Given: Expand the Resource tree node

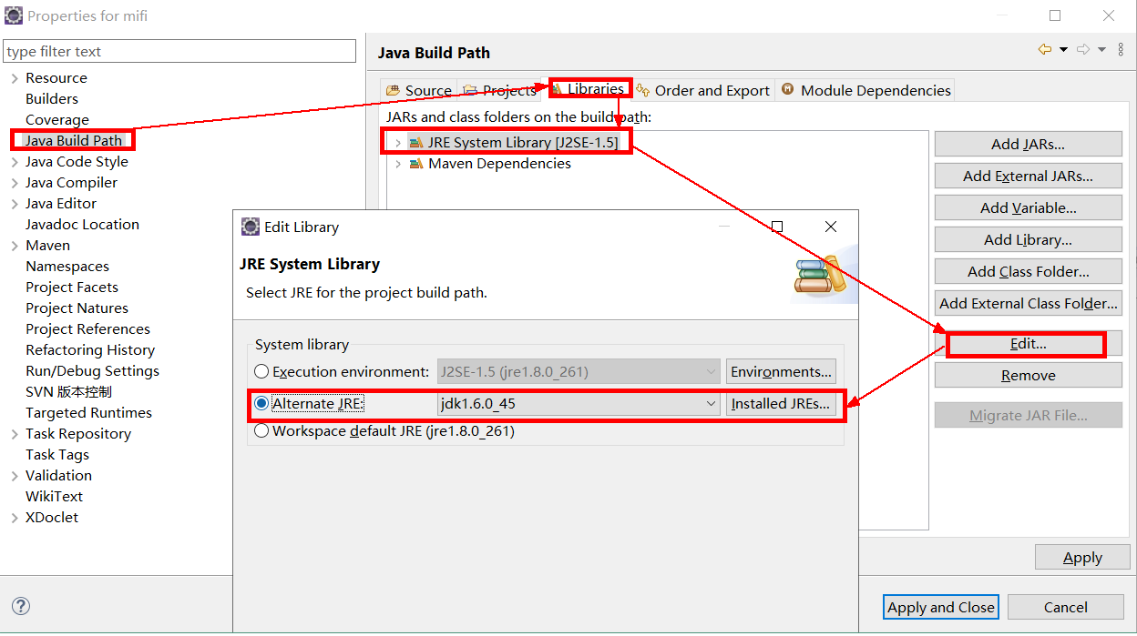Looking at the screenshot, I should tap(15, 78).
